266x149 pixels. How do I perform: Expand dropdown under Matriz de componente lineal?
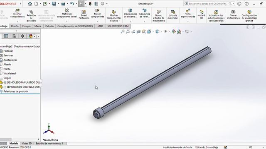67,21
